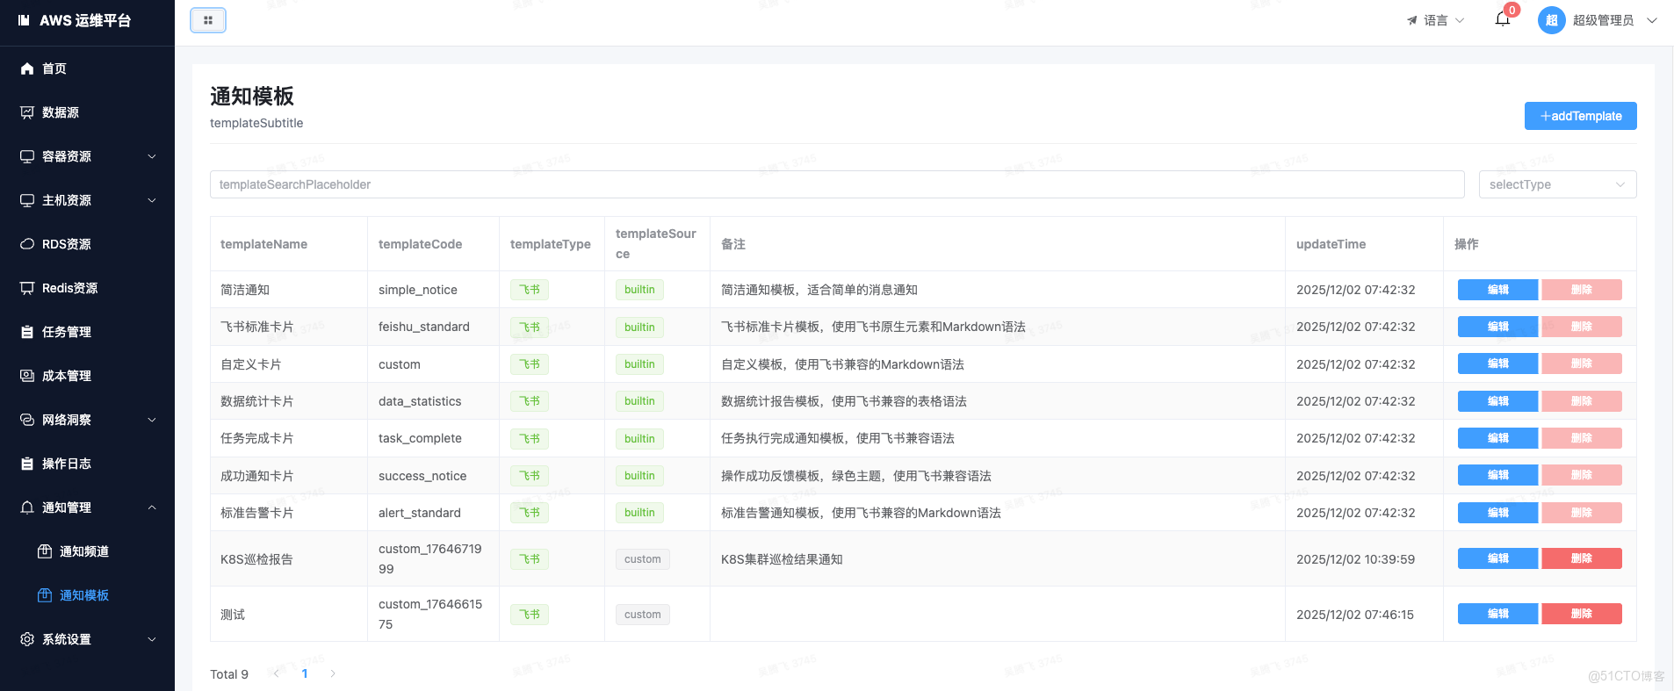This screenshot has height=691, width=1674.
Task: Open the notification bell
Action: tap(1503, 19)
